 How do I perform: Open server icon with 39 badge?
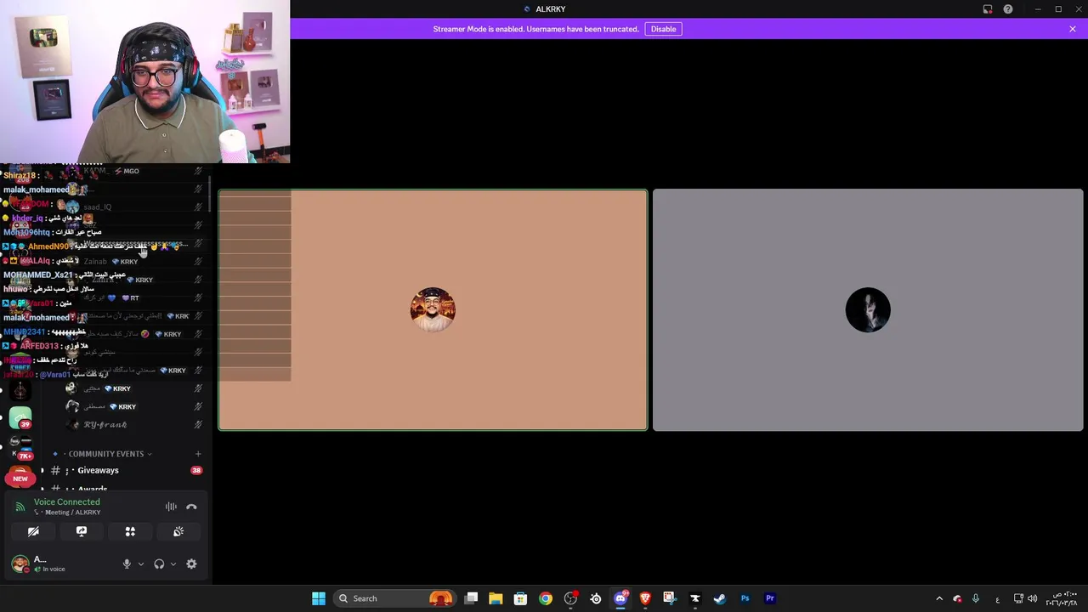pyautogui.click(x=20, y=416)
